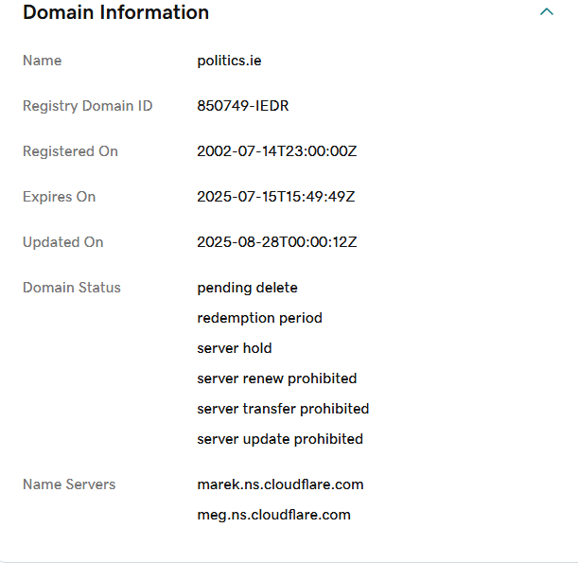Viewport: 578px width, 563px height.
Task: Click the server transfer prohibited status
Action: (283, 409)
